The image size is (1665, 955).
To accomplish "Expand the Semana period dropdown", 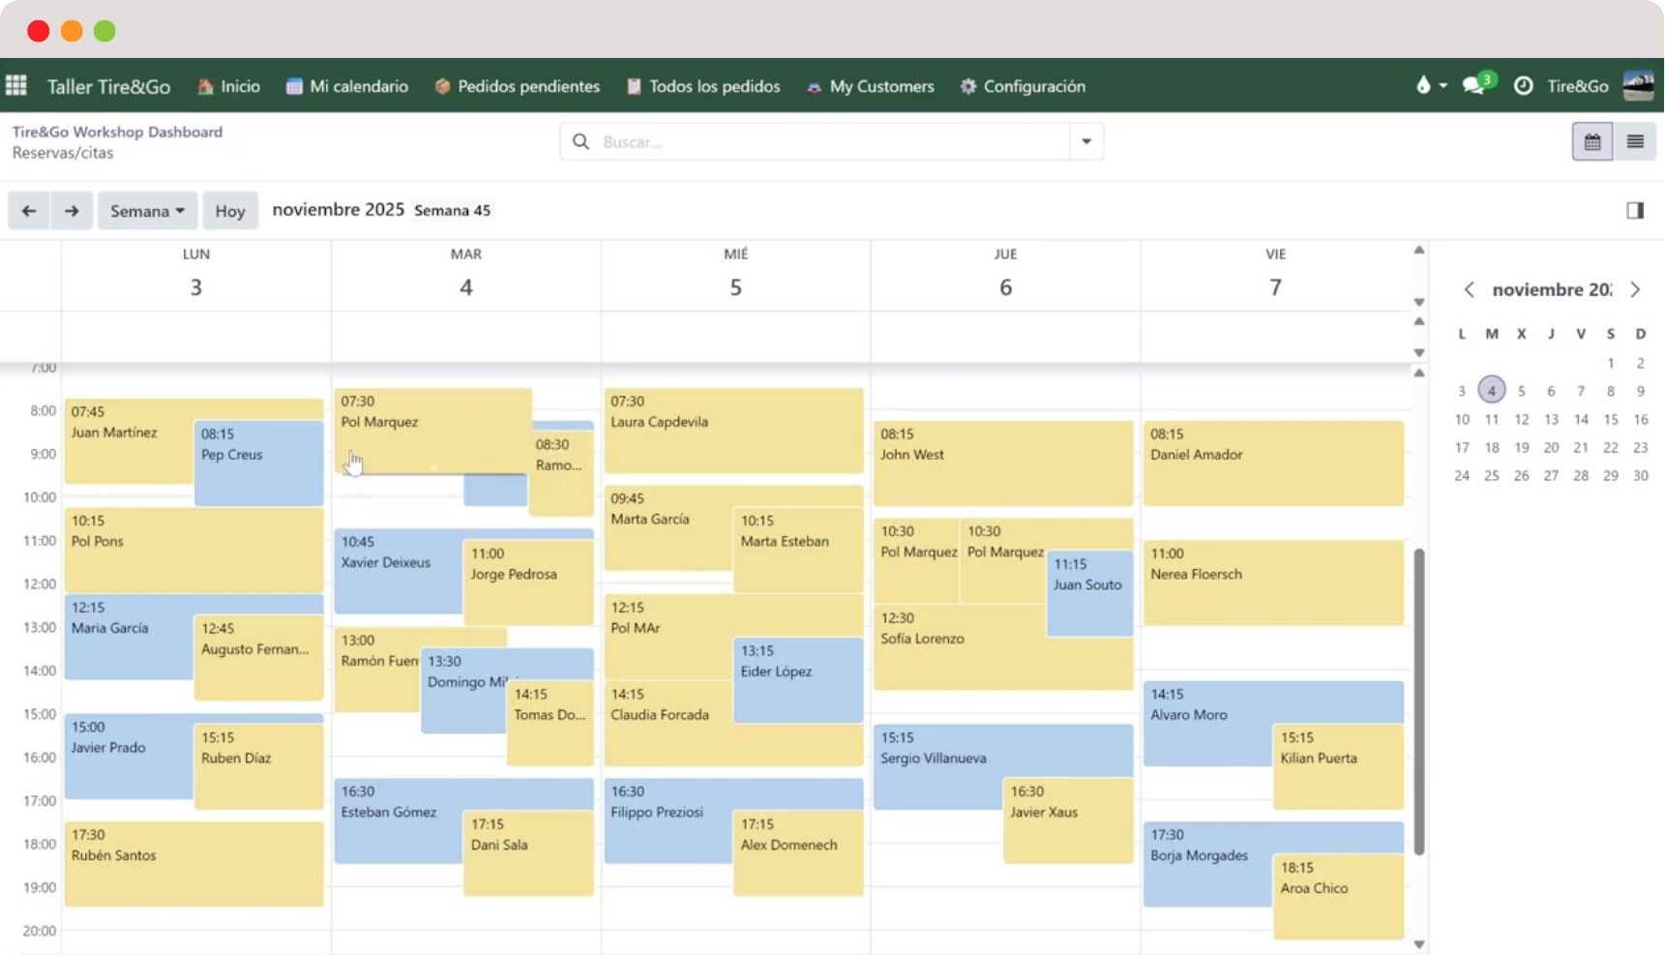I will 147,211.
